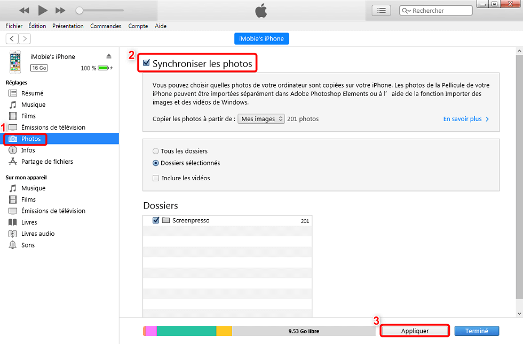Click the green segment of storage bar
Image resolution: width=523 pixels, height=344 pixels.
pyautogui.click(x=186, y=331)
